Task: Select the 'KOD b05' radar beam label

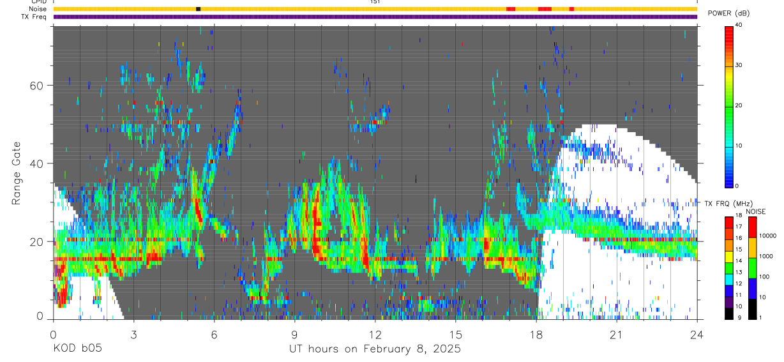Action: click(x=77, y=349)
